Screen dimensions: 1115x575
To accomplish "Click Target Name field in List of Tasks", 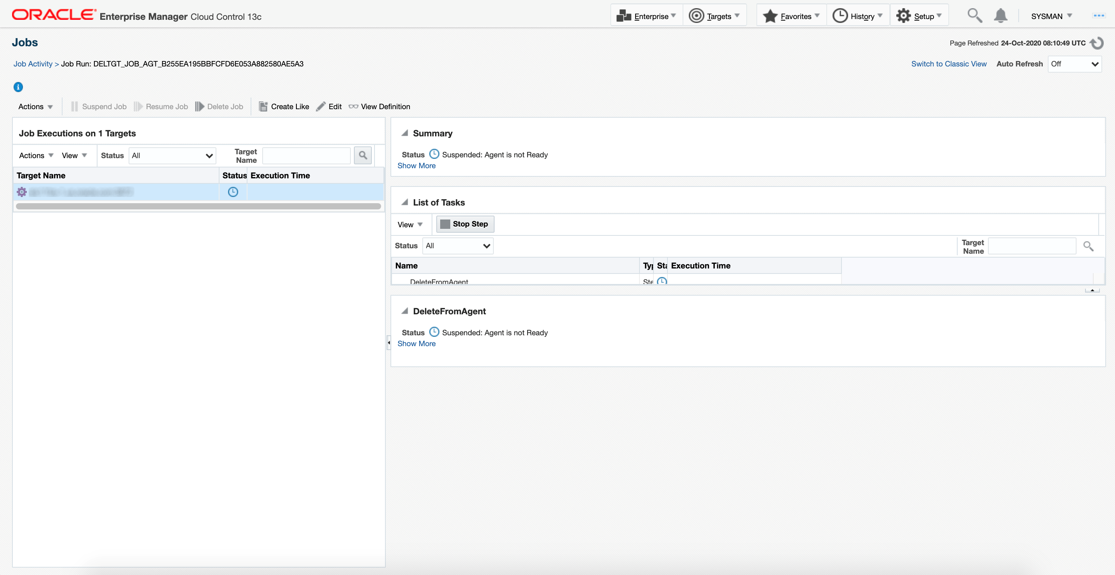I will pyautogui.click(x=1032, y=246).
